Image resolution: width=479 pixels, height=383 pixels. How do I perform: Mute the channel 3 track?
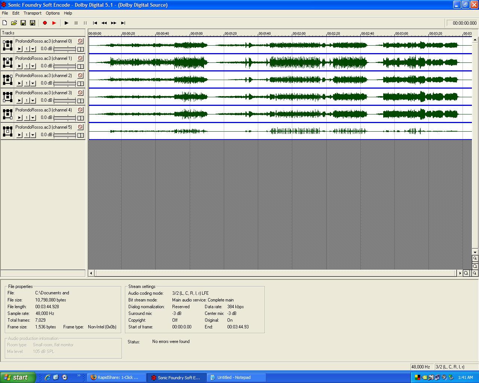click(80, 92)
